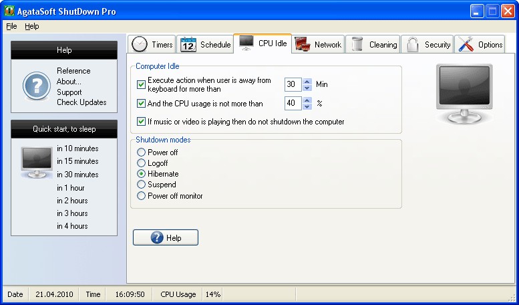Start sleep in 15 minutes

pos(77,161)
